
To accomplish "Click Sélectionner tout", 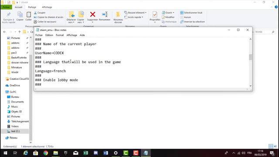I will point(191,13).
